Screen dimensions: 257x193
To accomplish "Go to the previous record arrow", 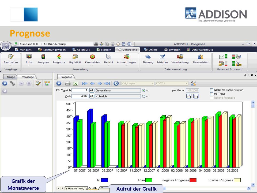I will pos(92,83).
